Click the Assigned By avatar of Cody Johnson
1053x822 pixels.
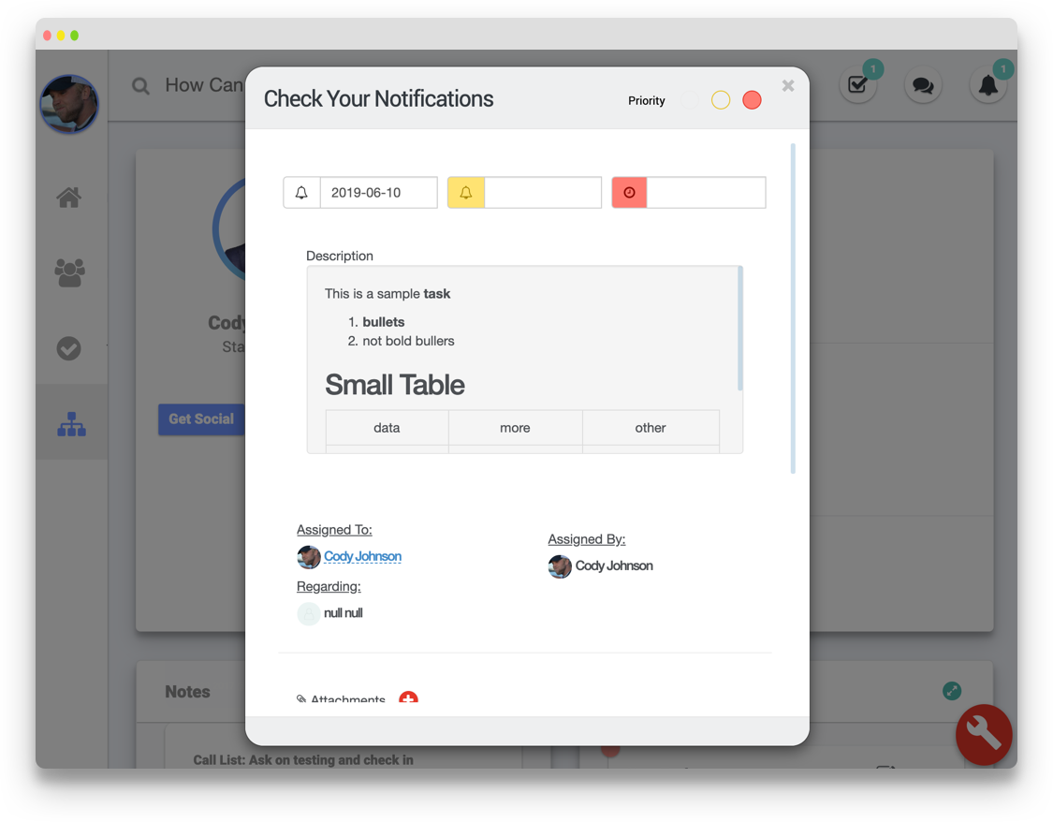click(x=560, y=566)
